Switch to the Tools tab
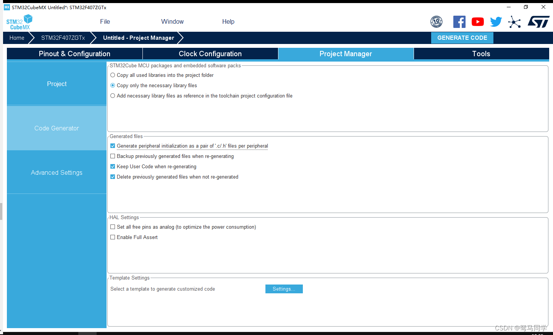Viewport: 553px width, 335px height. [481, 54]
